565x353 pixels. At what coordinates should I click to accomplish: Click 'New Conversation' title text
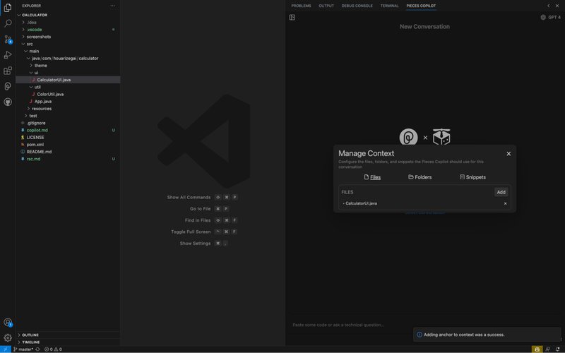(424, 27)
